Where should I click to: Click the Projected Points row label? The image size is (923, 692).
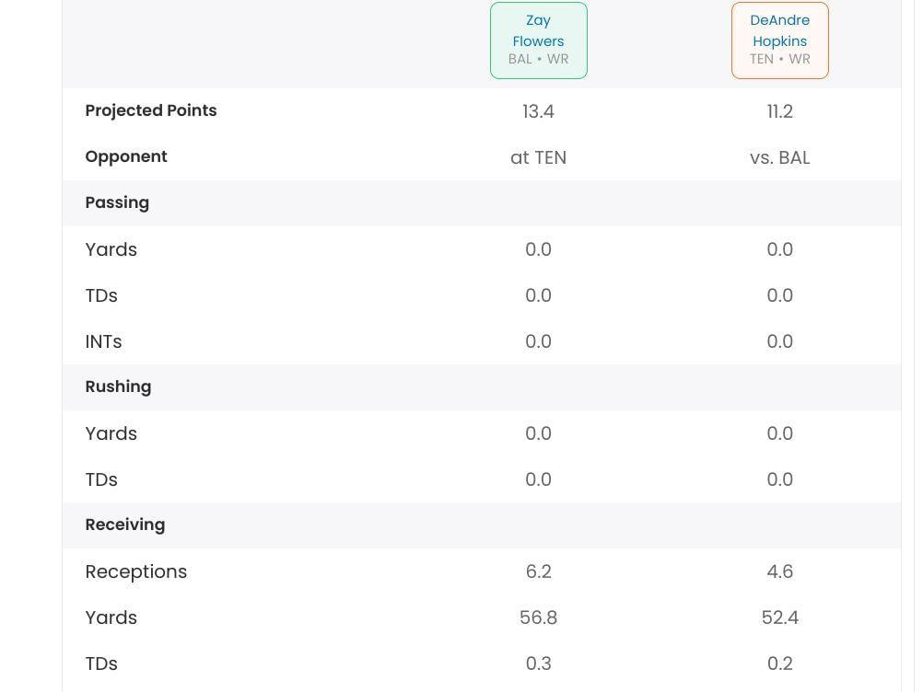151,110
